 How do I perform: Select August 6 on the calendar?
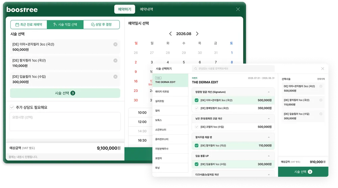click(200, 62)
